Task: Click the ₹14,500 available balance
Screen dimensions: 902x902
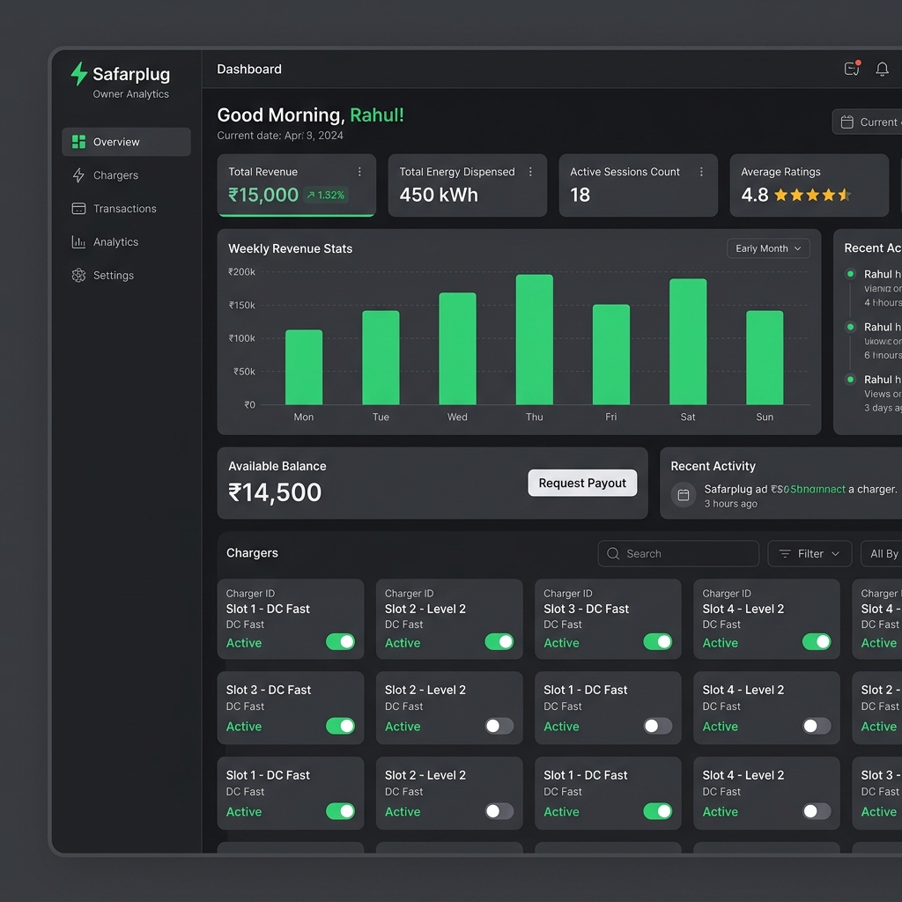Action: pos(275,492)
